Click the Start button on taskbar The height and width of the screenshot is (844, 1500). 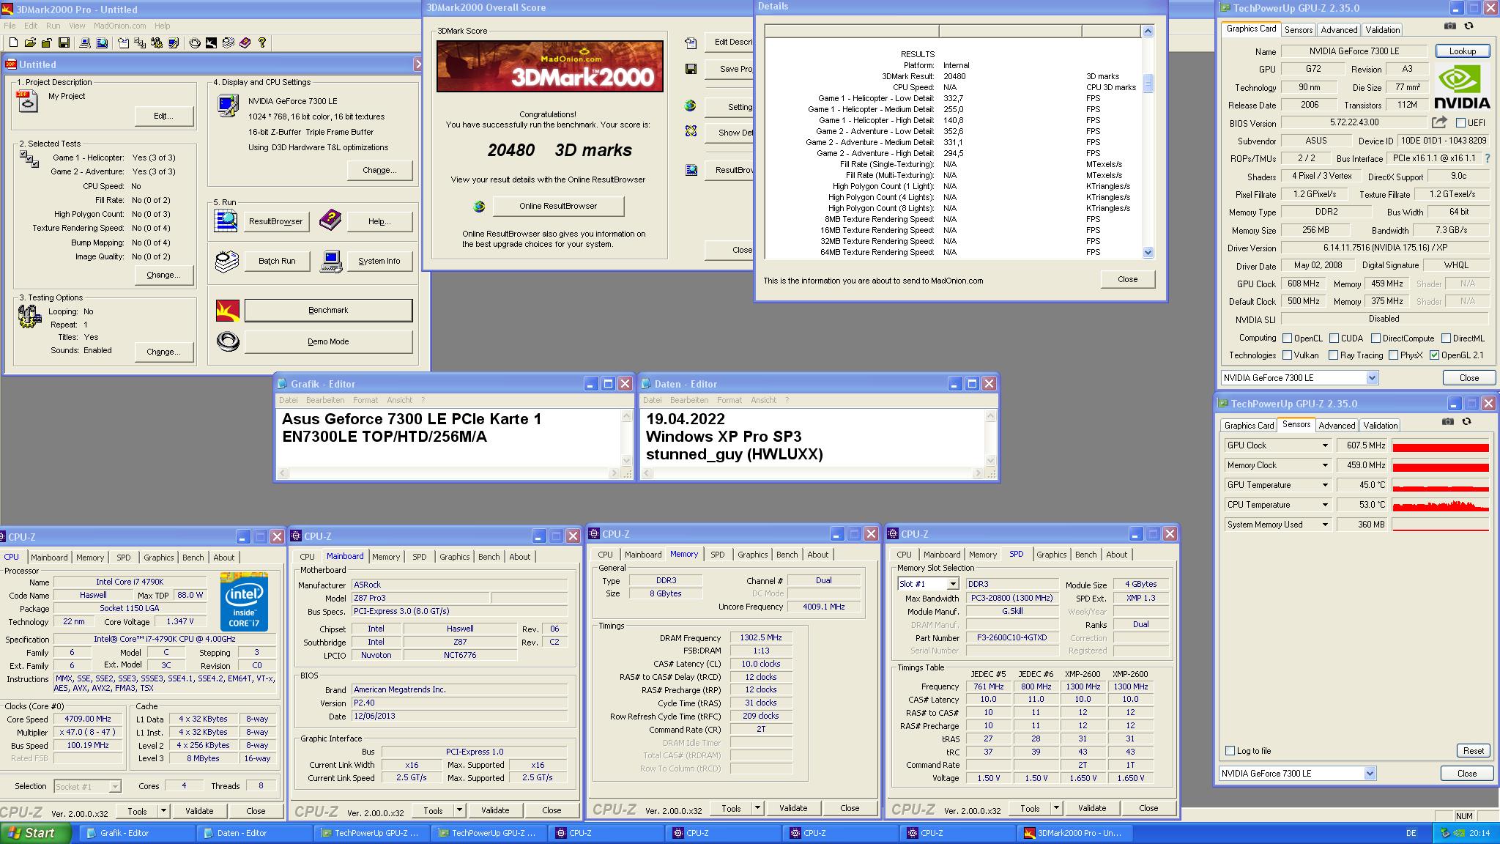(x=37, y=833)
